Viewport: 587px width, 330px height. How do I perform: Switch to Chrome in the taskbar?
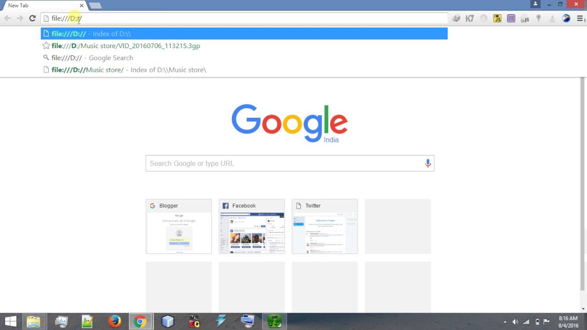coord(141,321)
